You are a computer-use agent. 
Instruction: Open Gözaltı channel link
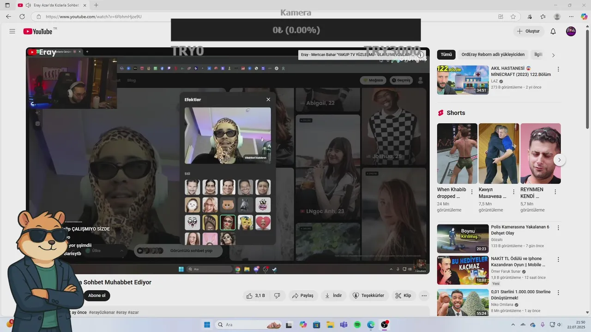pyautogui.click(x=497, y=240)
